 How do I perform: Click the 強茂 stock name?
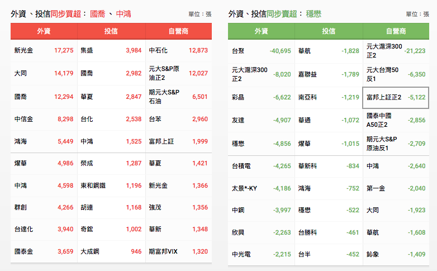pyautogui.click(x=155, y=207)
